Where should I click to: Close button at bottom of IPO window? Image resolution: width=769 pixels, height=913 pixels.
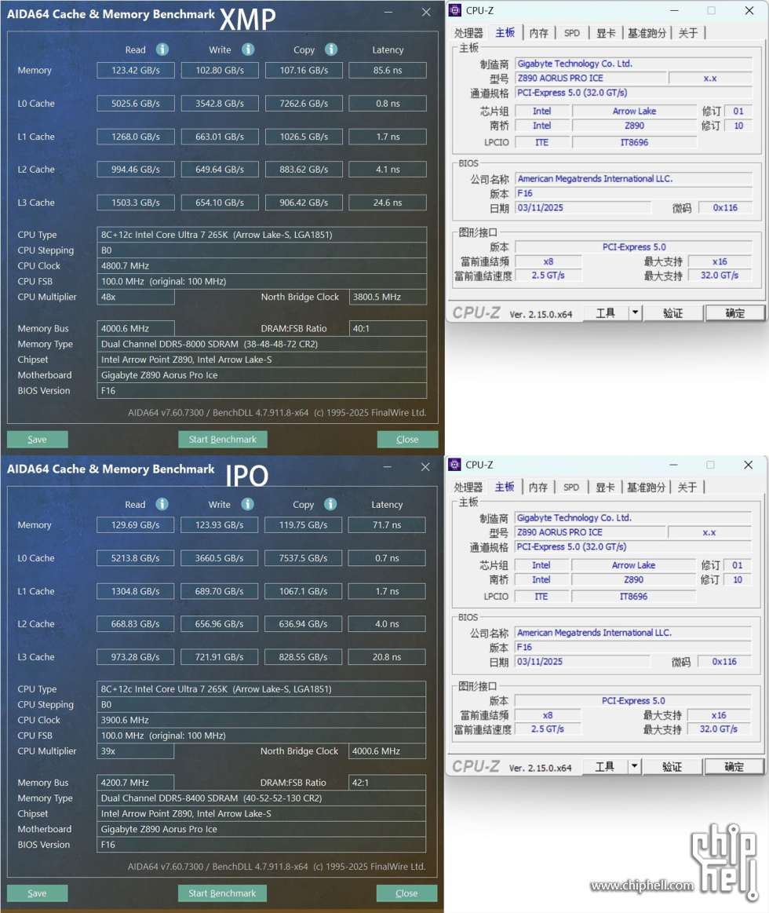click(x=406, y=893)
